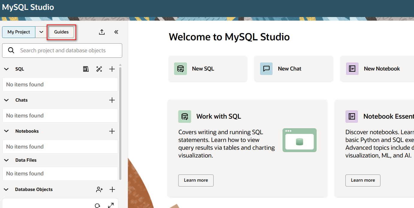Viewport: 414px width, 208px height.
Task: Add a new SQL item with plus icon
Action: [x=112, y=69]
